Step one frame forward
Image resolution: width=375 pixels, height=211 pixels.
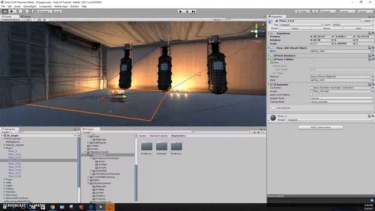tap(193, 12)
